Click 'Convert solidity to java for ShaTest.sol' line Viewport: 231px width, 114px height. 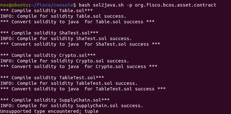tap(80, 44)
